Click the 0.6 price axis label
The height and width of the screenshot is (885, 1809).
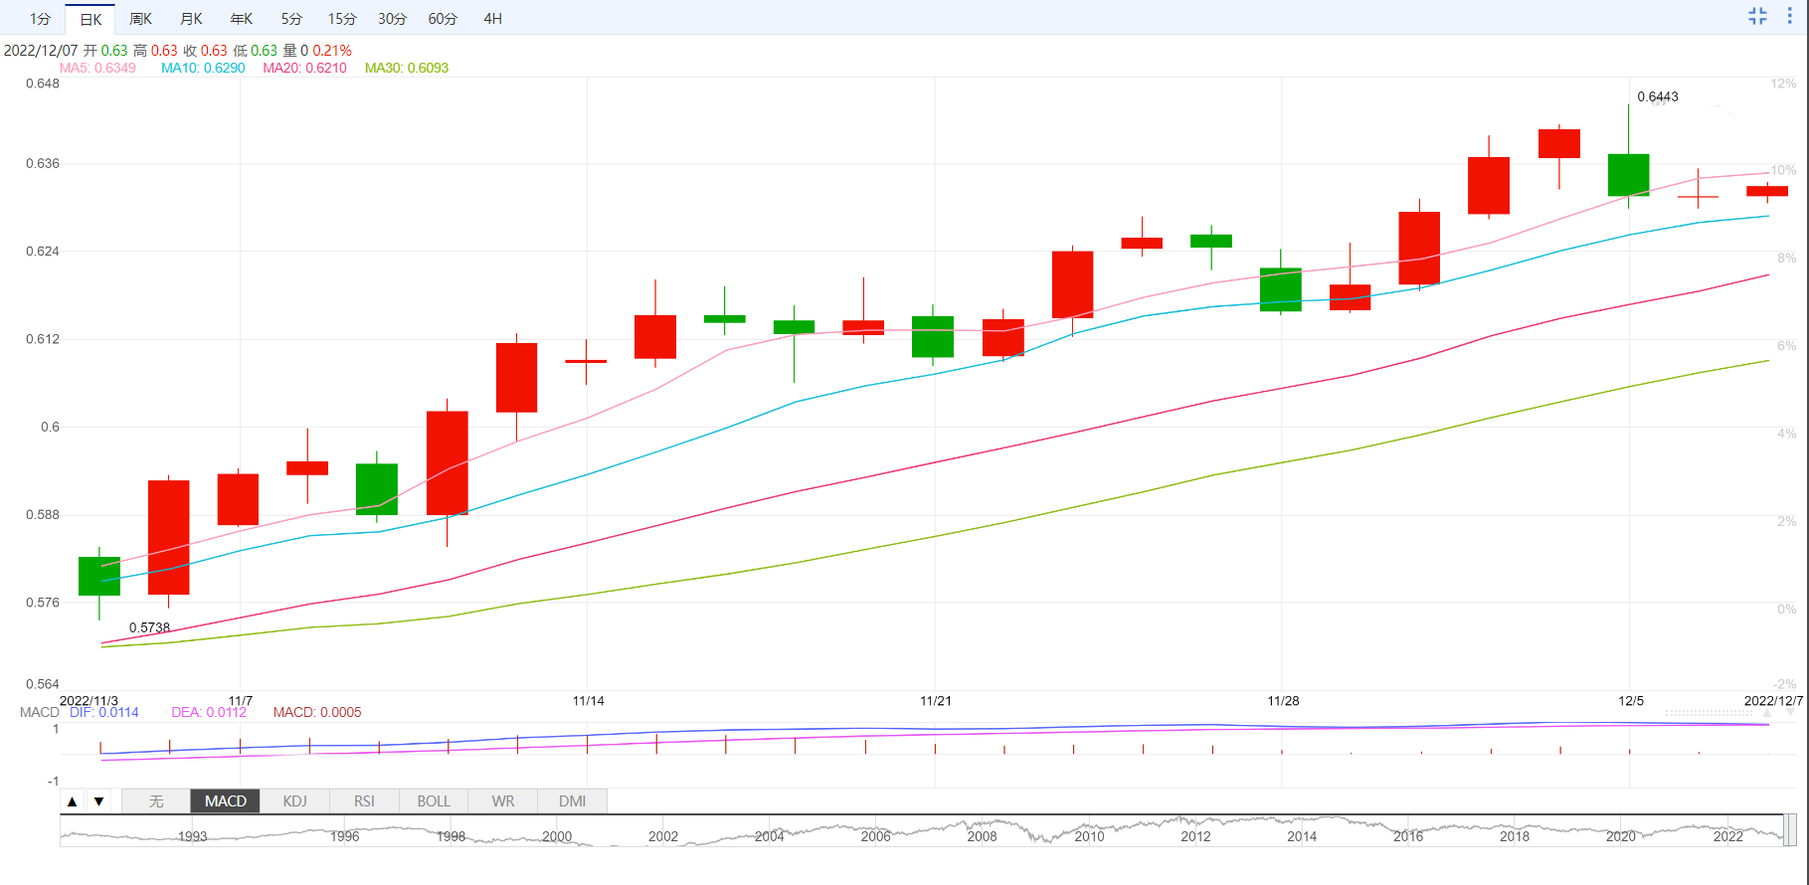[50, 427]
